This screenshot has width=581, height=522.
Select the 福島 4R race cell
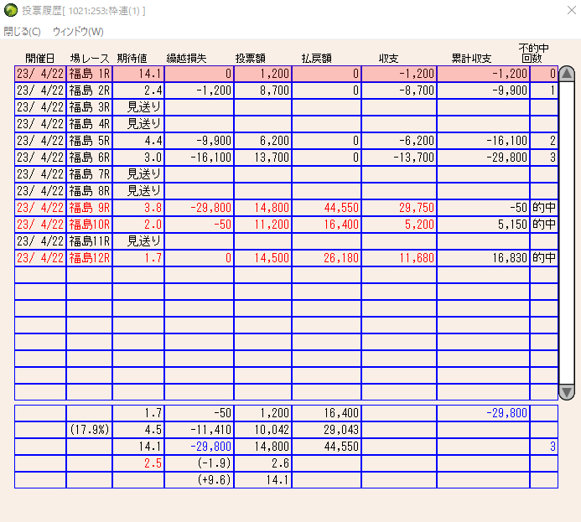90,124
